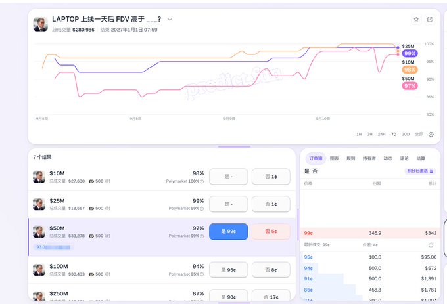
Task: Click 否 8¢ button for $100M outcome
Action: (271, 270)
